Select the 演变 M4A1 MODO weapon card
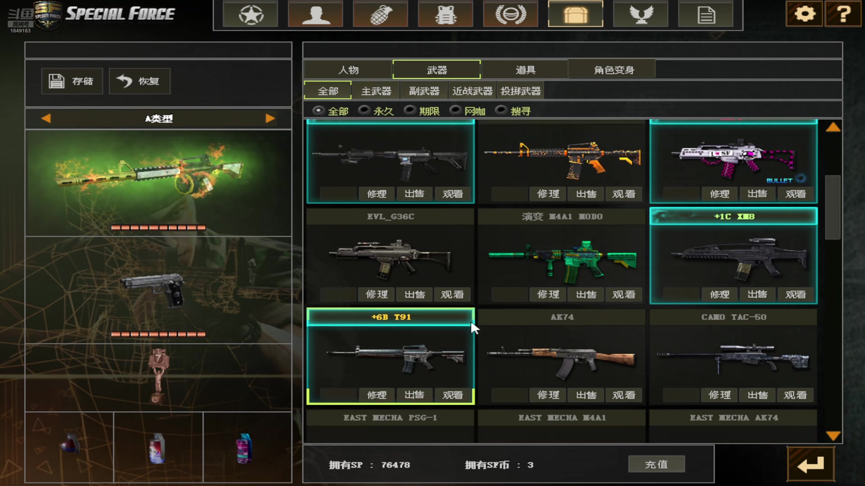Viewport: 865px width, 486px height. tap(562, 256)
